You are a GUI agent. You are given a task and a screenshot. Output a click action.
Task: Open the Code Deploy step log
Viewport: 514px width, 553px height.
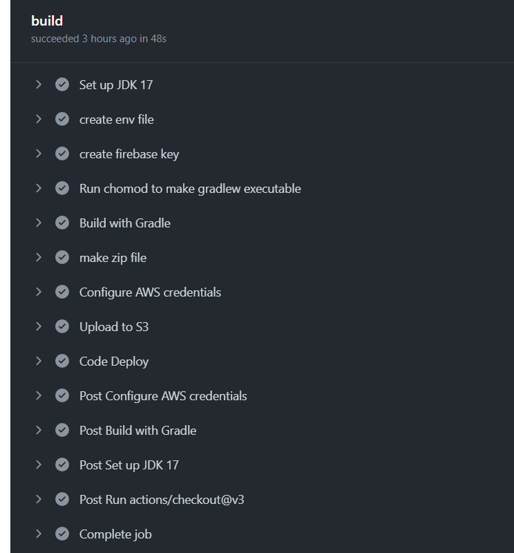(x=114, y=362)
